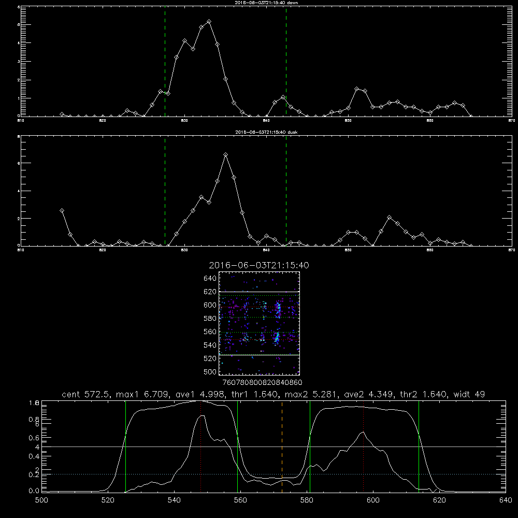The height and width of the screenshot is (518, 518).
Task: Click the y-axis label 500 beside the color image
Action: coord(210,371)
